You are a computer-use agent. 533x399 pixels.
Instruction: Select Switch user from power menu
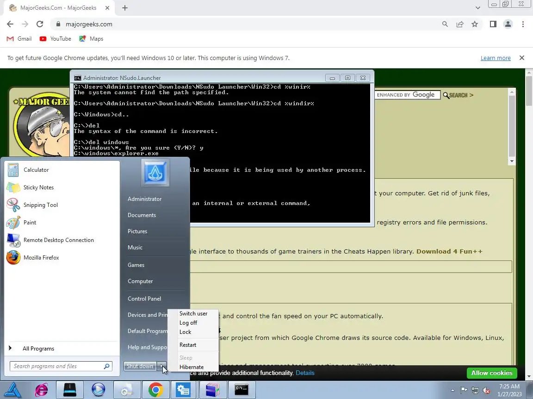193,314
